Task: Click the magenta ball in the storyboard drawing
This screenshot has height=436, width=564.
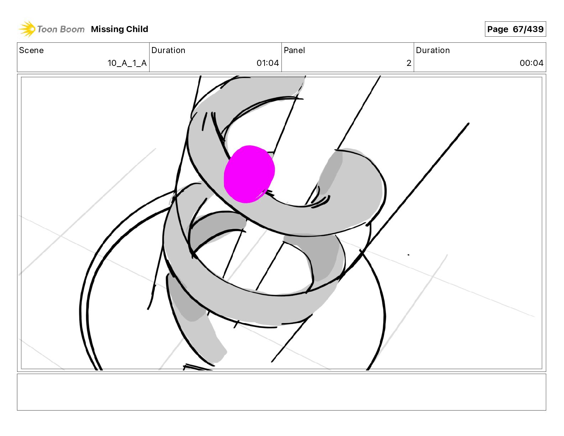Action: (249, 174)
